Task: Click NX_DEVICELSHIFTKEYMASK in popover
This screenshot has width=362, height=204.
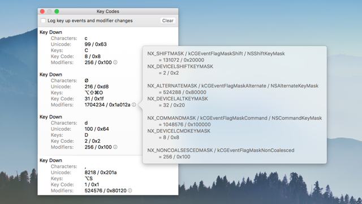Action: click(x=180, y=66)
